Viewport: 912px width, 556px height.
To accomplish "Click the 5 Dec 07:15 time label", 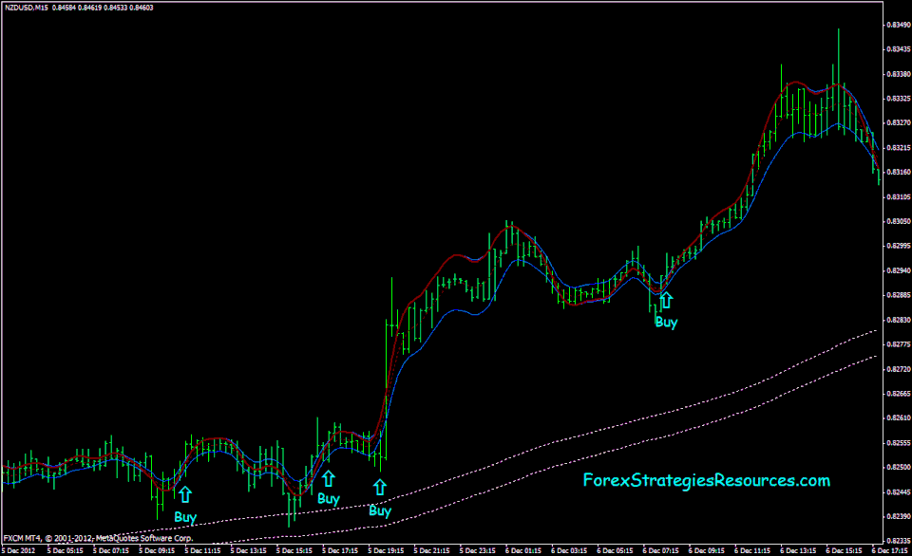I will pos(111,550).
